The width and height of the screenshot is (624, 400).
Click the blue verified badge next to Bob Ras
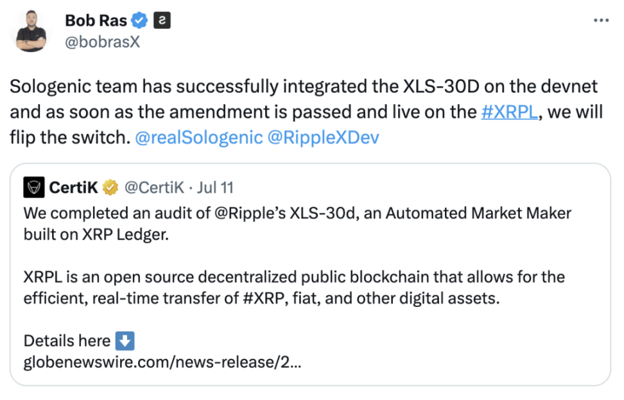[x=140, y=20]
